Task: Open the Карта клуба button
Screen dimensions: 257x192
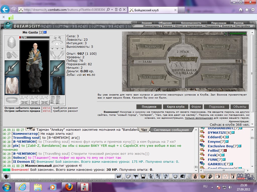Action: point(175,106)
